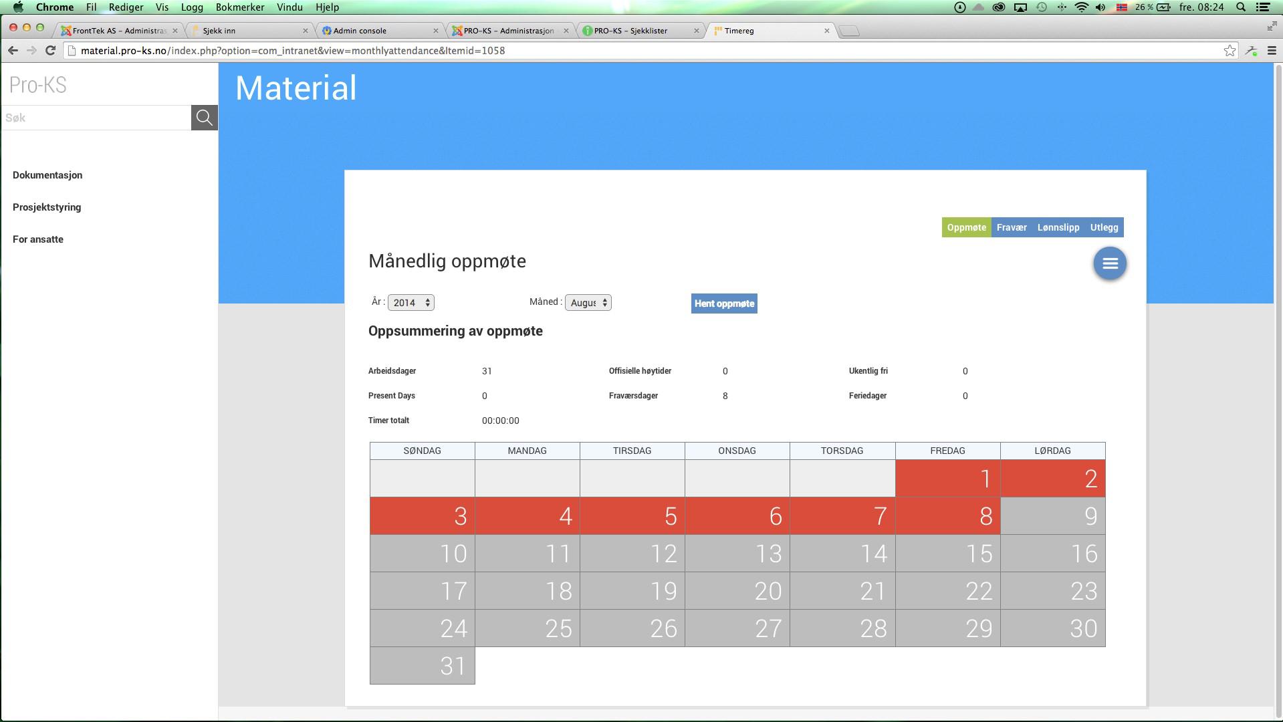The image size is (1283, 722).
Task: Switch to the Admin console browser tab
Action: pyautogui.click(x=378, y=31)
